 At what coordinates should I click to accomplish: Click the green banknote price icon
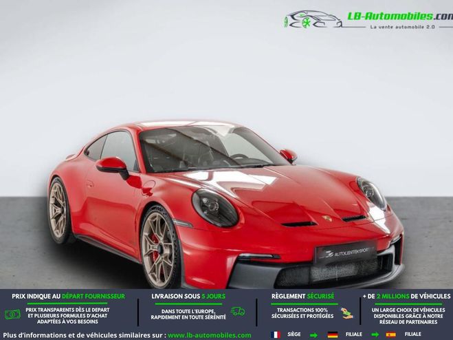[x=12, y=315]
